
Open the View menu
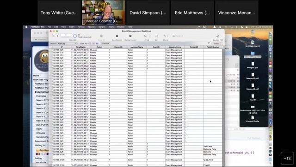tap(63, 27)
